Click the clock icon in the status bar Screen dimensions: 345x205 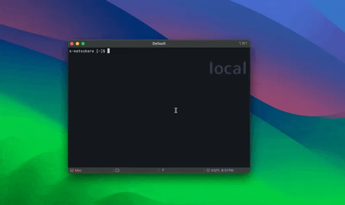208,170
